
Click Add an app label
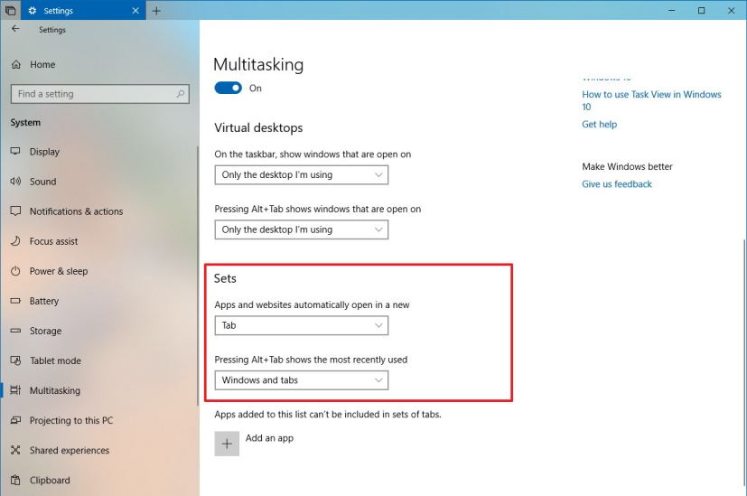[x=269, y=438]
